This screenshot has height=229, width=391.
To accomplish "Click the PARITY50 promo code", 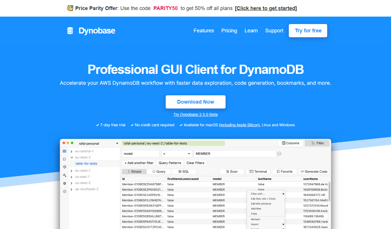I will [165, 8].
